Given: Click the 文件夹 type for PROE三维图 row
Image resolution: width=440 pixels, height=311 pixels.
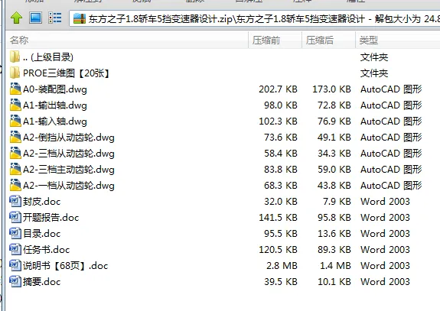Looking at the screenshot, I should click(x=374, y=73).
